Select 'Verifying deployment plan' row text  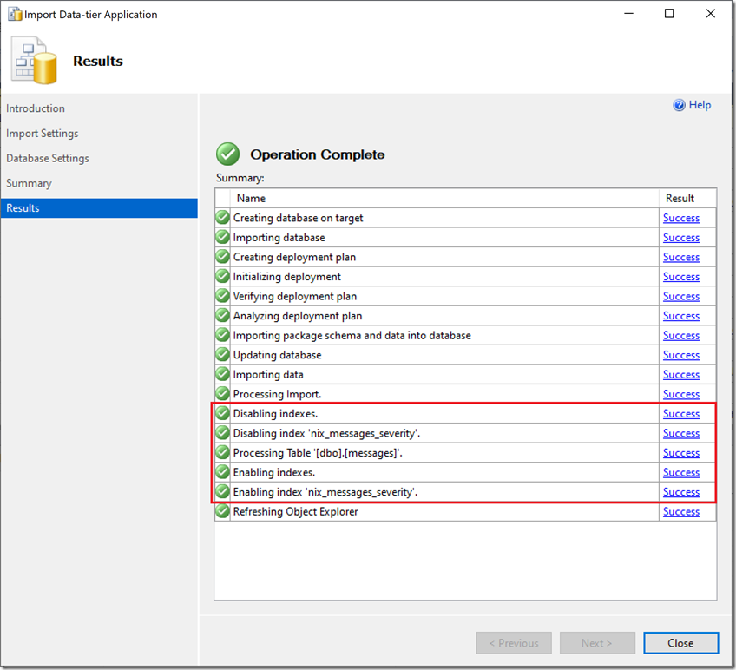tap(295, 296)
